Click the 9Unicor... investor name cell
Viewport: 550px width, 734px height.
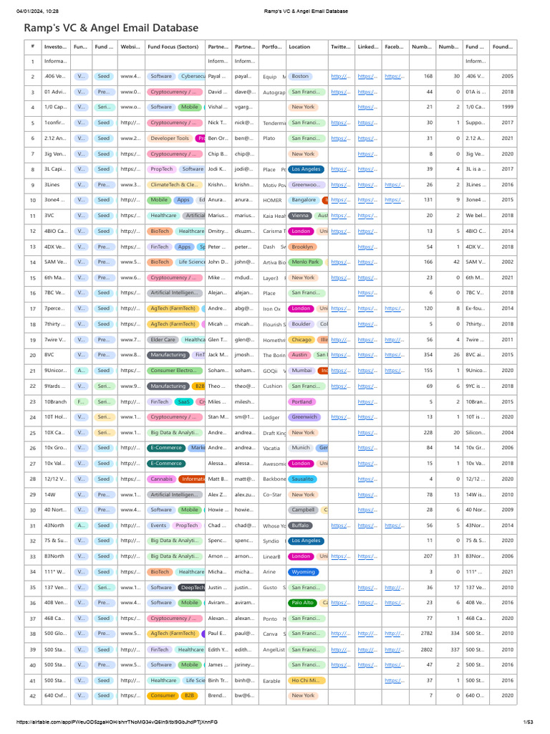(x=56, y=371)
